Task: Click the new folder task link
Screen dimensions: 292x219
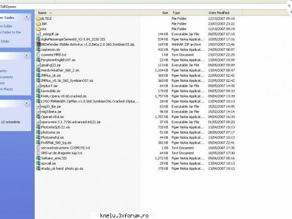Action: point(6,26)
